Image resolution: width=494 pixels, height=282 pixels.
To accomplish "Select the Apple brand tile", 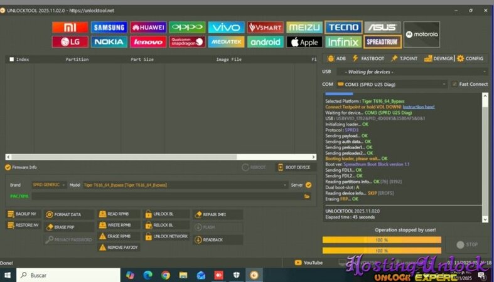I will coord(304,42).
